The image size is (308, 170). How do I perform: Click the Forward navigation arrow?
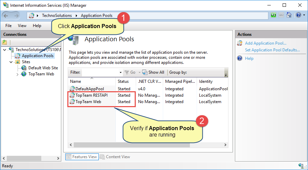click(17, 16)
